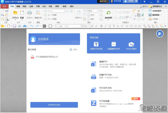168x113 pixels.
Task: Open the batch delete blank pages feature
Action: 114,46
